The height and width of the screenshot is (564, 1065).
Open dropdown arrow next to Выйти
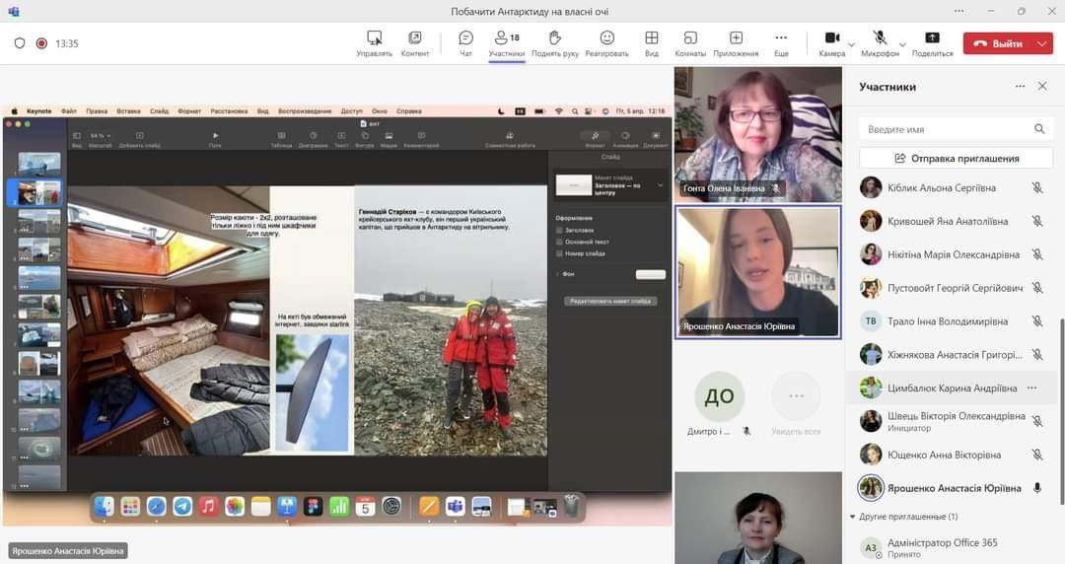1043,43
